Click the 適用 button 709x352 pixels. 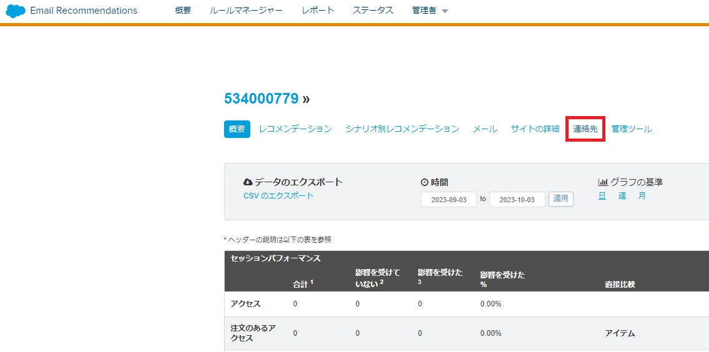[x=561, y=199]
